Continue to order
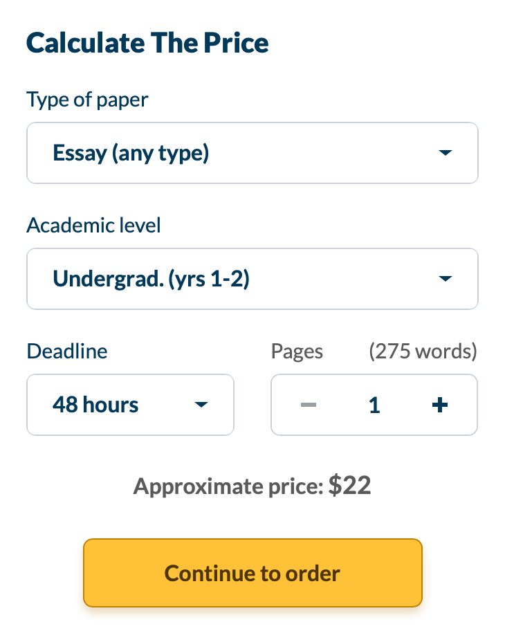This screenshot has width=505, height=631. [x=252, y=573]
